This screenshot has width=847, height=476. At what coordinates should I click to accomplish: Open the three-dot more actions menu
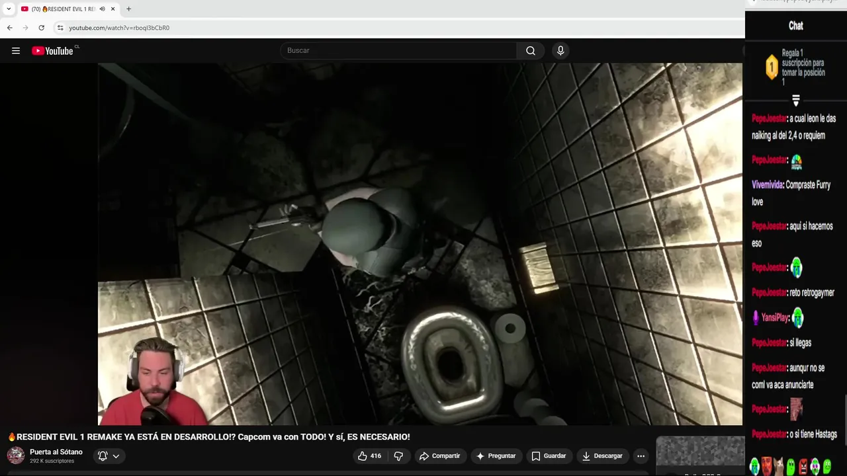coord(641,456)
